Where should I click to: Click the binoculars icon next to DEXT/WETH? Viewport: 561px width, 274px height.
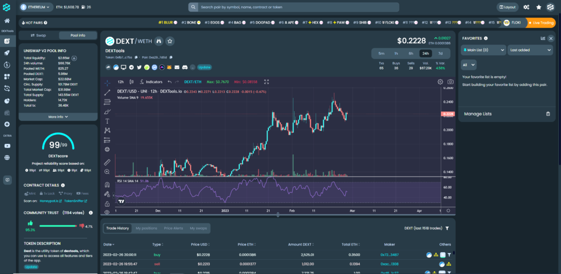click(159, 41)
